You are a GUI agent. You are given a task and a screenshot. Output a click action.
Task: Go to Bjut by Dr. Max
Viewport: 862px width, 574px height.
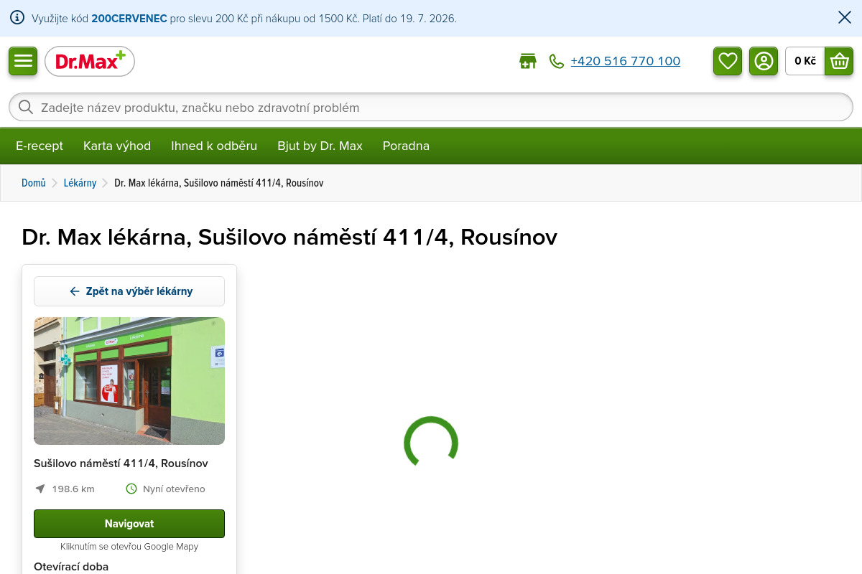click(x=320, y=146)
